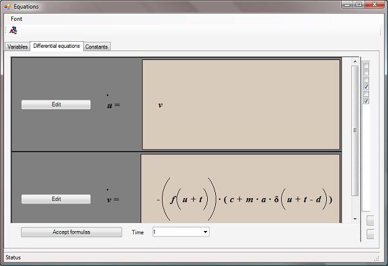Toggle the fifth checkbox in right column

click(x=366, y=94)
